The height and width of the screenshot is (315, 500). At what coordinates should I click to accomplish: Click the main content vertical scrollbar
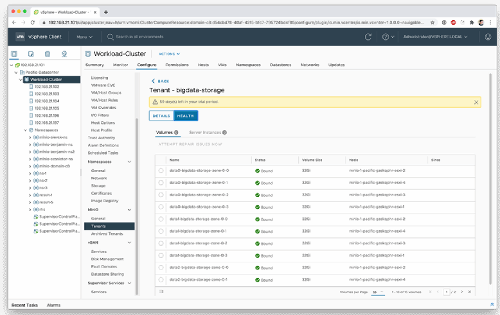[x=490, y=179]
